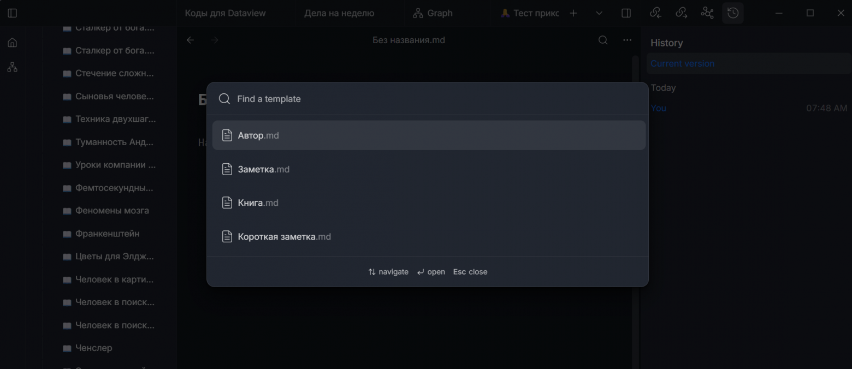Click file icon next to Книга.md
This screenshot has width=852, height=369.
[227, 203]
